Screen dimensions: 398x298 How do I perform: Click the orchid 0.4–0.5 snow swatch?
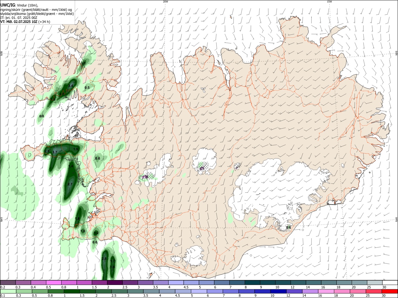38,283
